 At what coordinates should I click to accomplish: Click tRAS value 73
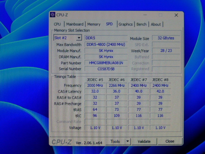point(117,109)
